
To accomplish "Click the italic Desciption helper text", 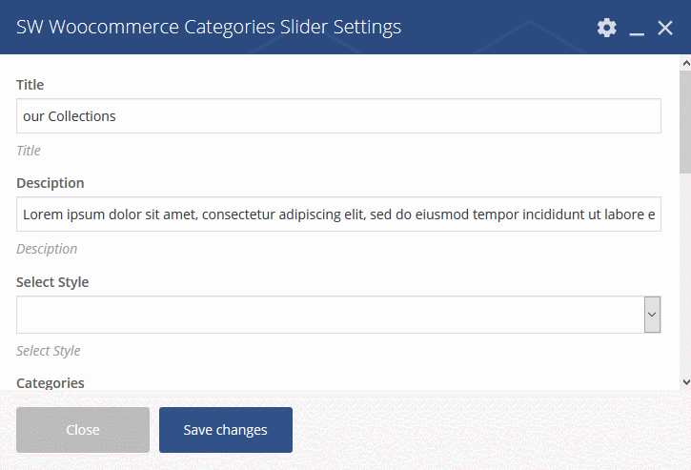I will [47, 249].
